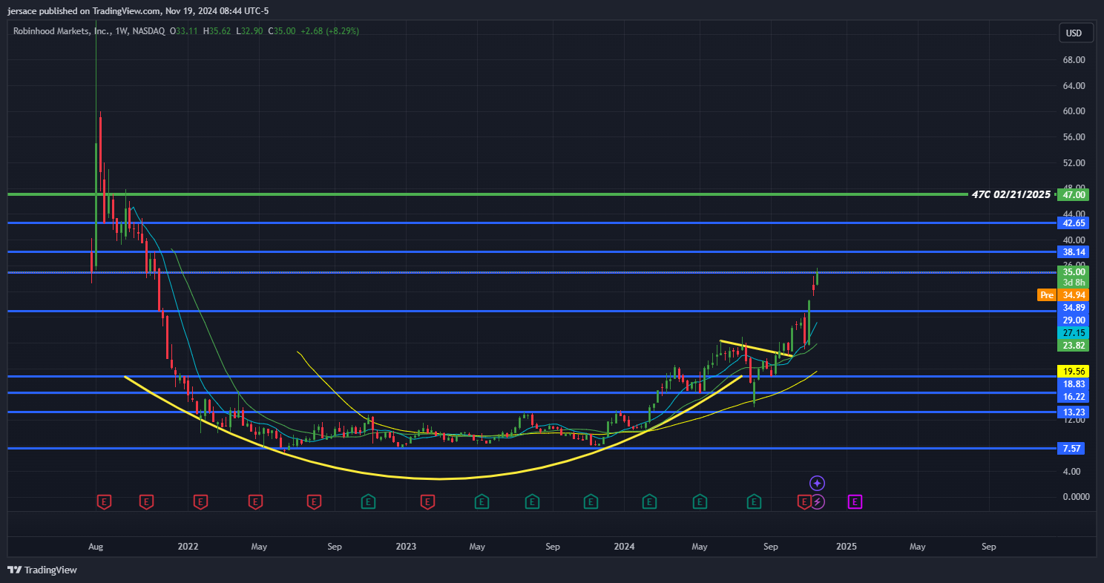
Task: Open the purple star event icon
Action: 817,483
